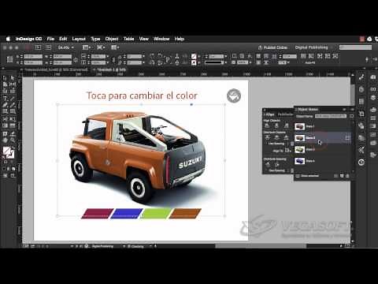
Task: Click first Distribute Spacing icon
Action: (268, 165)
